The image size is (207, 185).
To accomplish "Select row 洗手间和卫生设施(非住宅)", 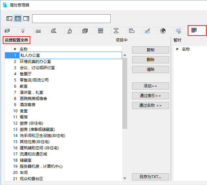I will [63, 135].
